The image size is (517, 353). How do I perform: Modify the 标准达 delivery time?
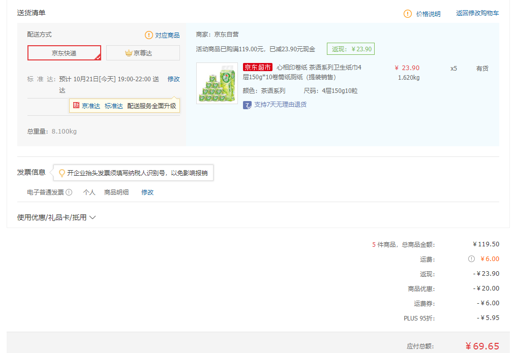[x=173, y=79]
